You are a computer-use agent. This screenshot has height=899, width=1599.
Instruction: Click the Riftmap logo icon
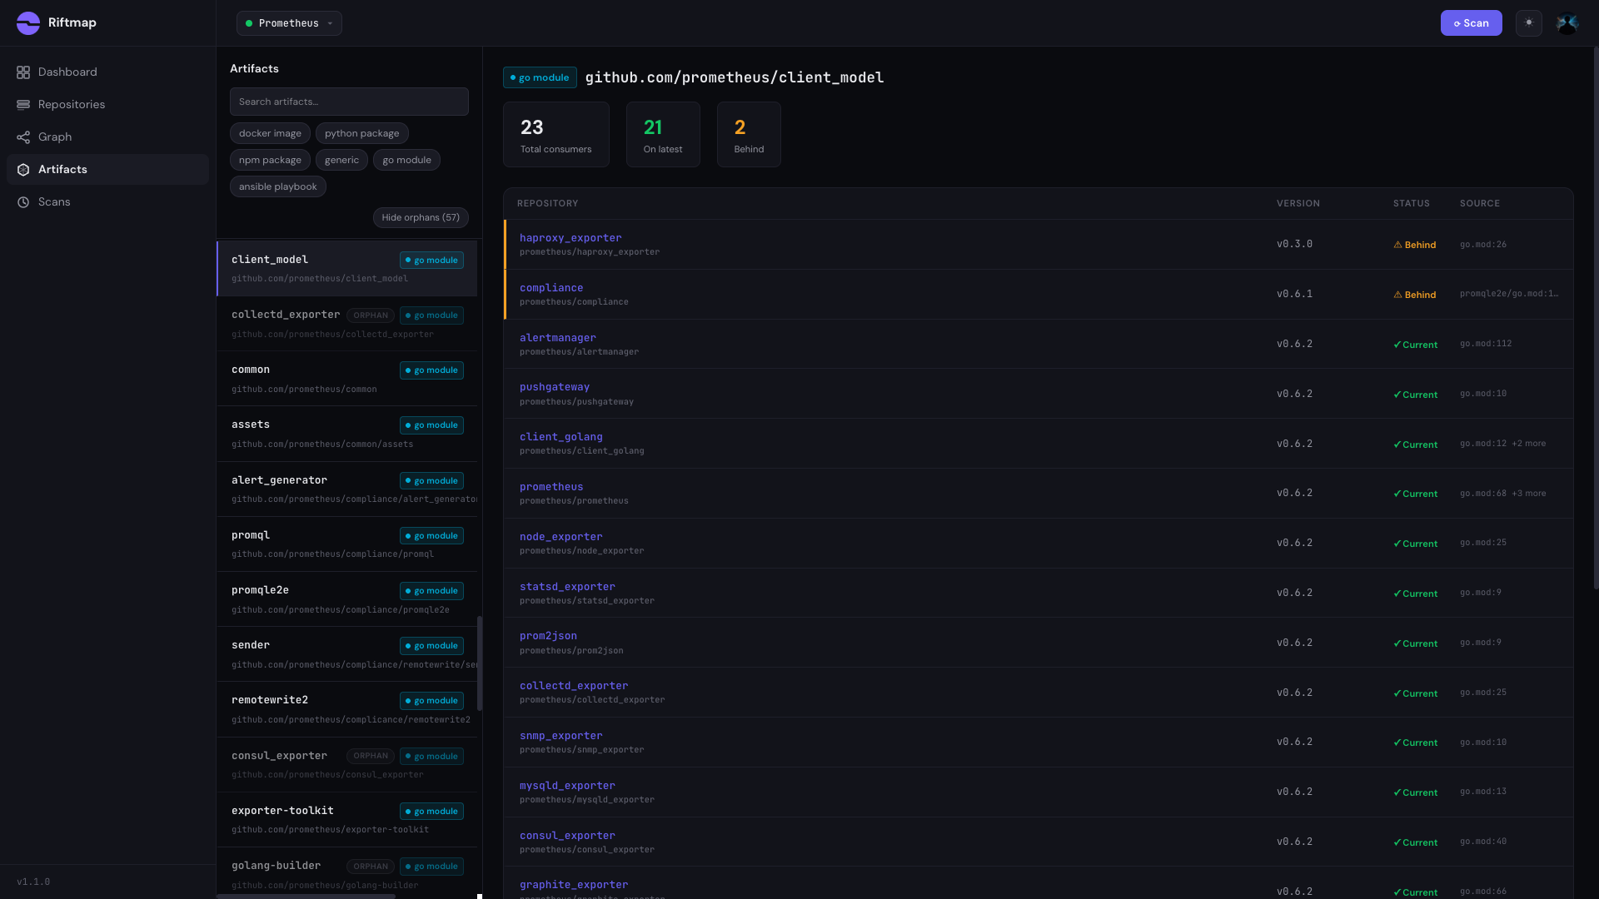[28, 23]
